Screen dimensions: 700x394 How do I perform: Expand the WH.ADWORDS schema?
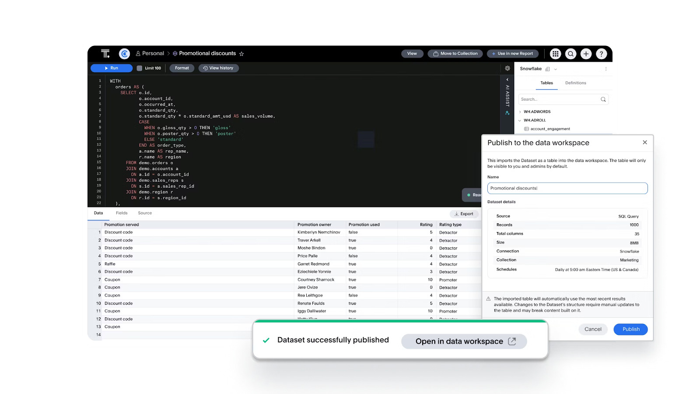(520, 112)
